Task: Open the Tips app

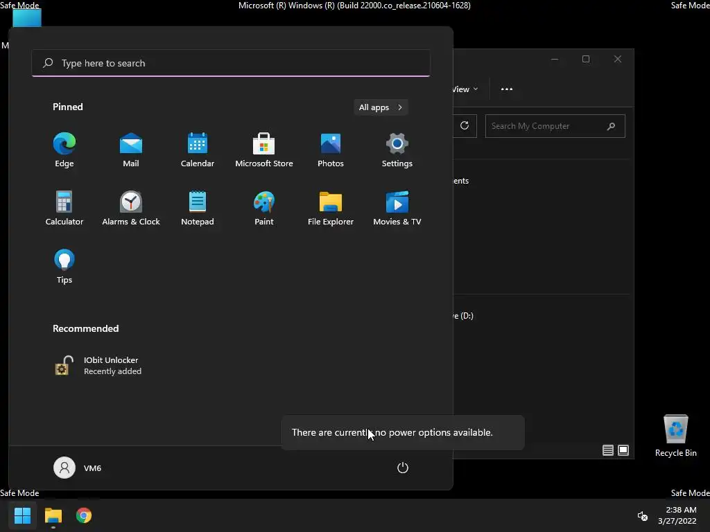Action: [x=64, y=267]
